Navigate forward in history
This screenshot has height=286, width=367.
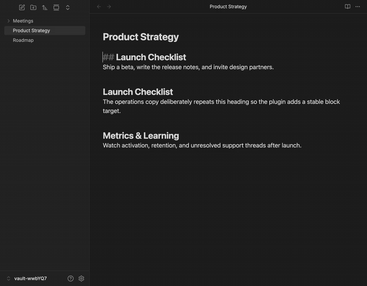[109, 6]
